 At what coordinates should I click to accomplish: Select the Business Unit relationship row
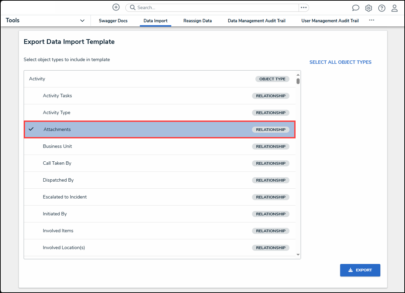pyautogui.click(x=159, y=146)
